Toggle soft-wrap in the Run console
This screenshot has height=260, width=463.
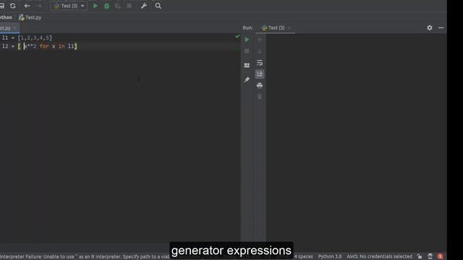click(260, 63)
